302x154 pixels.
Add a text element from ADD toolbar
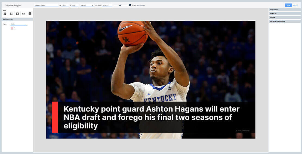coord(5,14)
